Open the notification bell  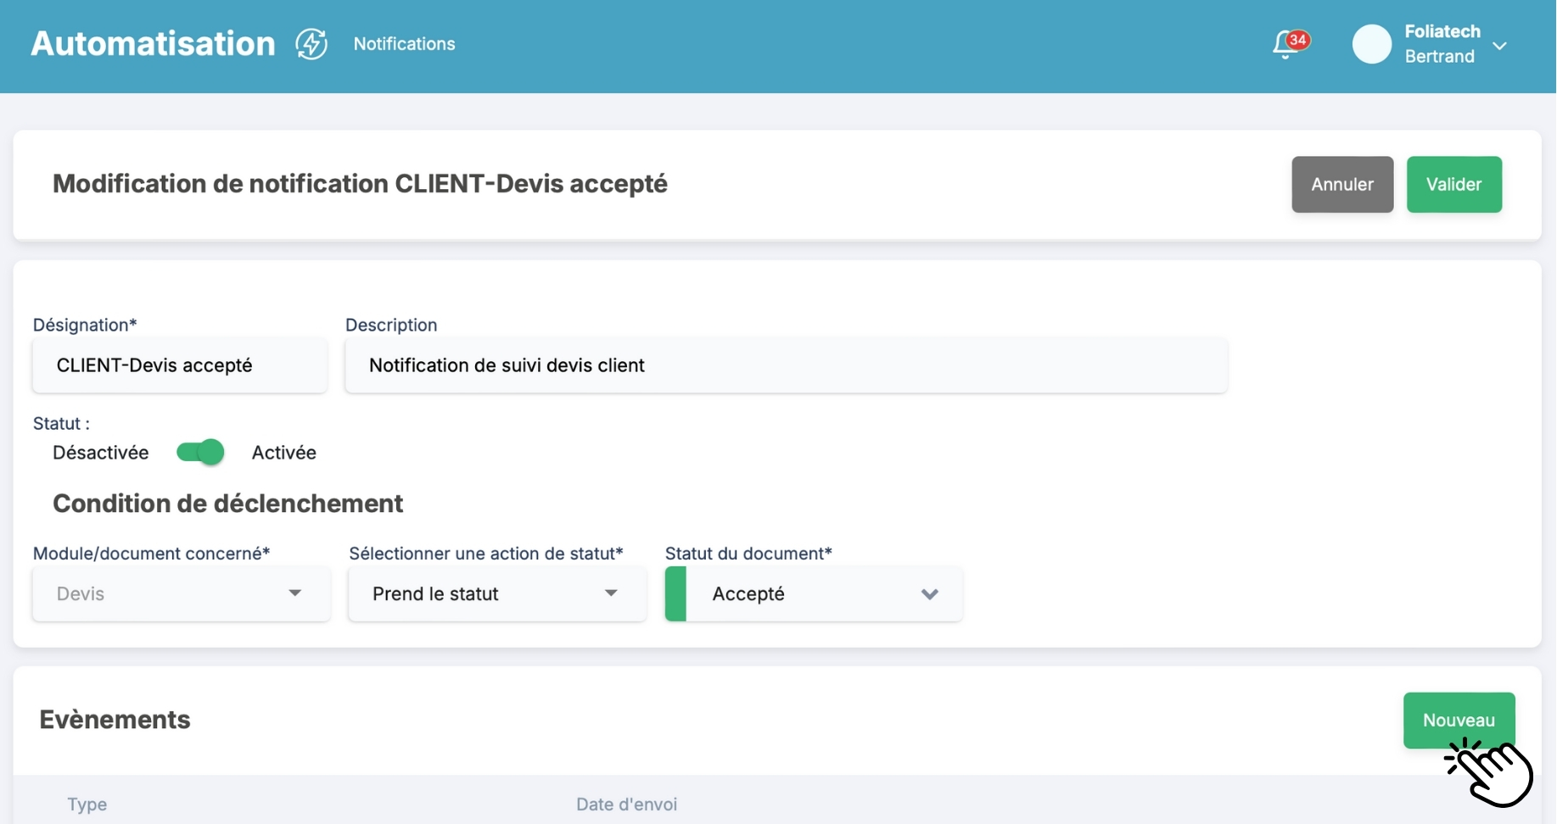click(x=1285, y=46)
